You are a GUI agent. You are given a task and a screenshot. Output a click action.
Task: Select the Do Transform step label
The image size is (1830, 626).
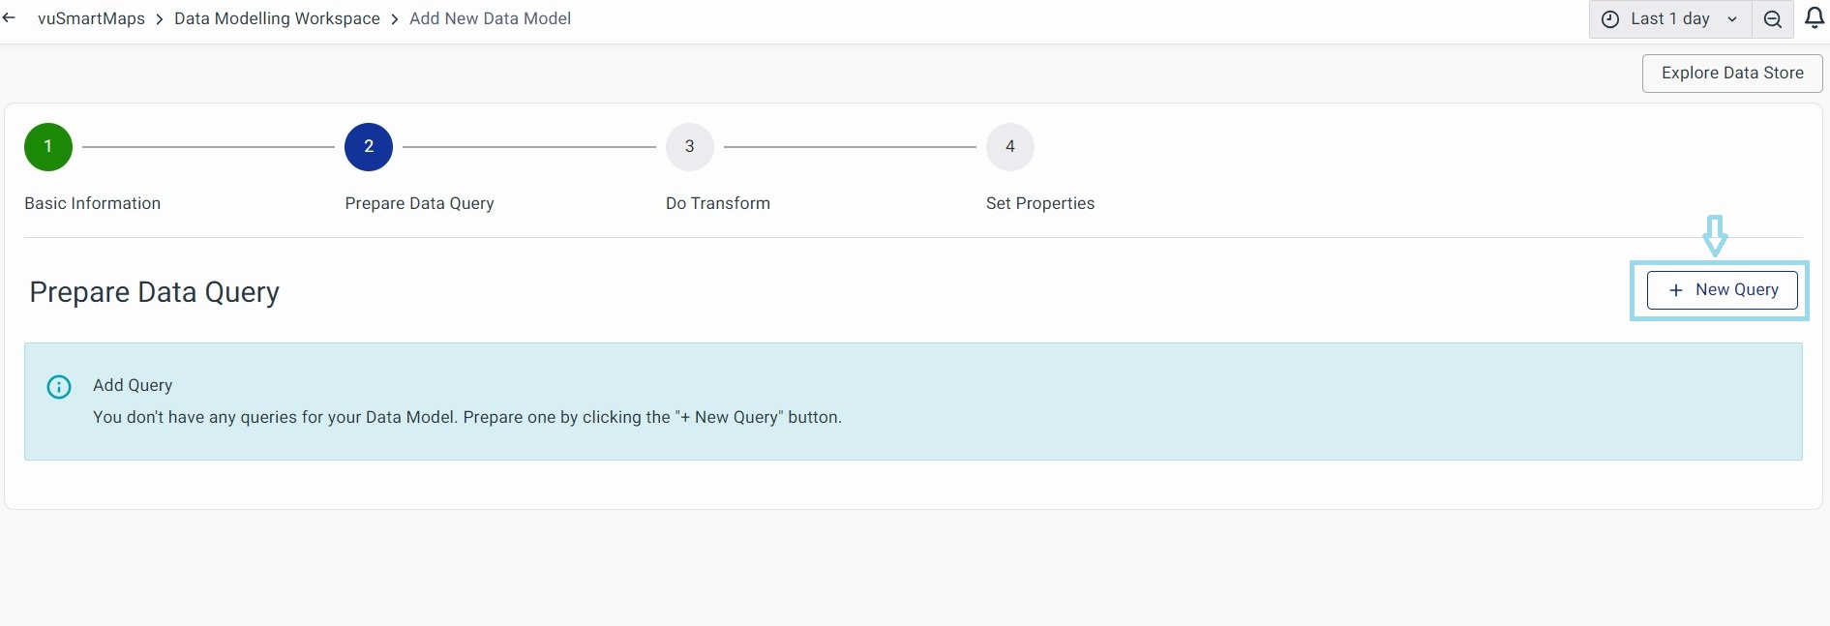(718, 203)
